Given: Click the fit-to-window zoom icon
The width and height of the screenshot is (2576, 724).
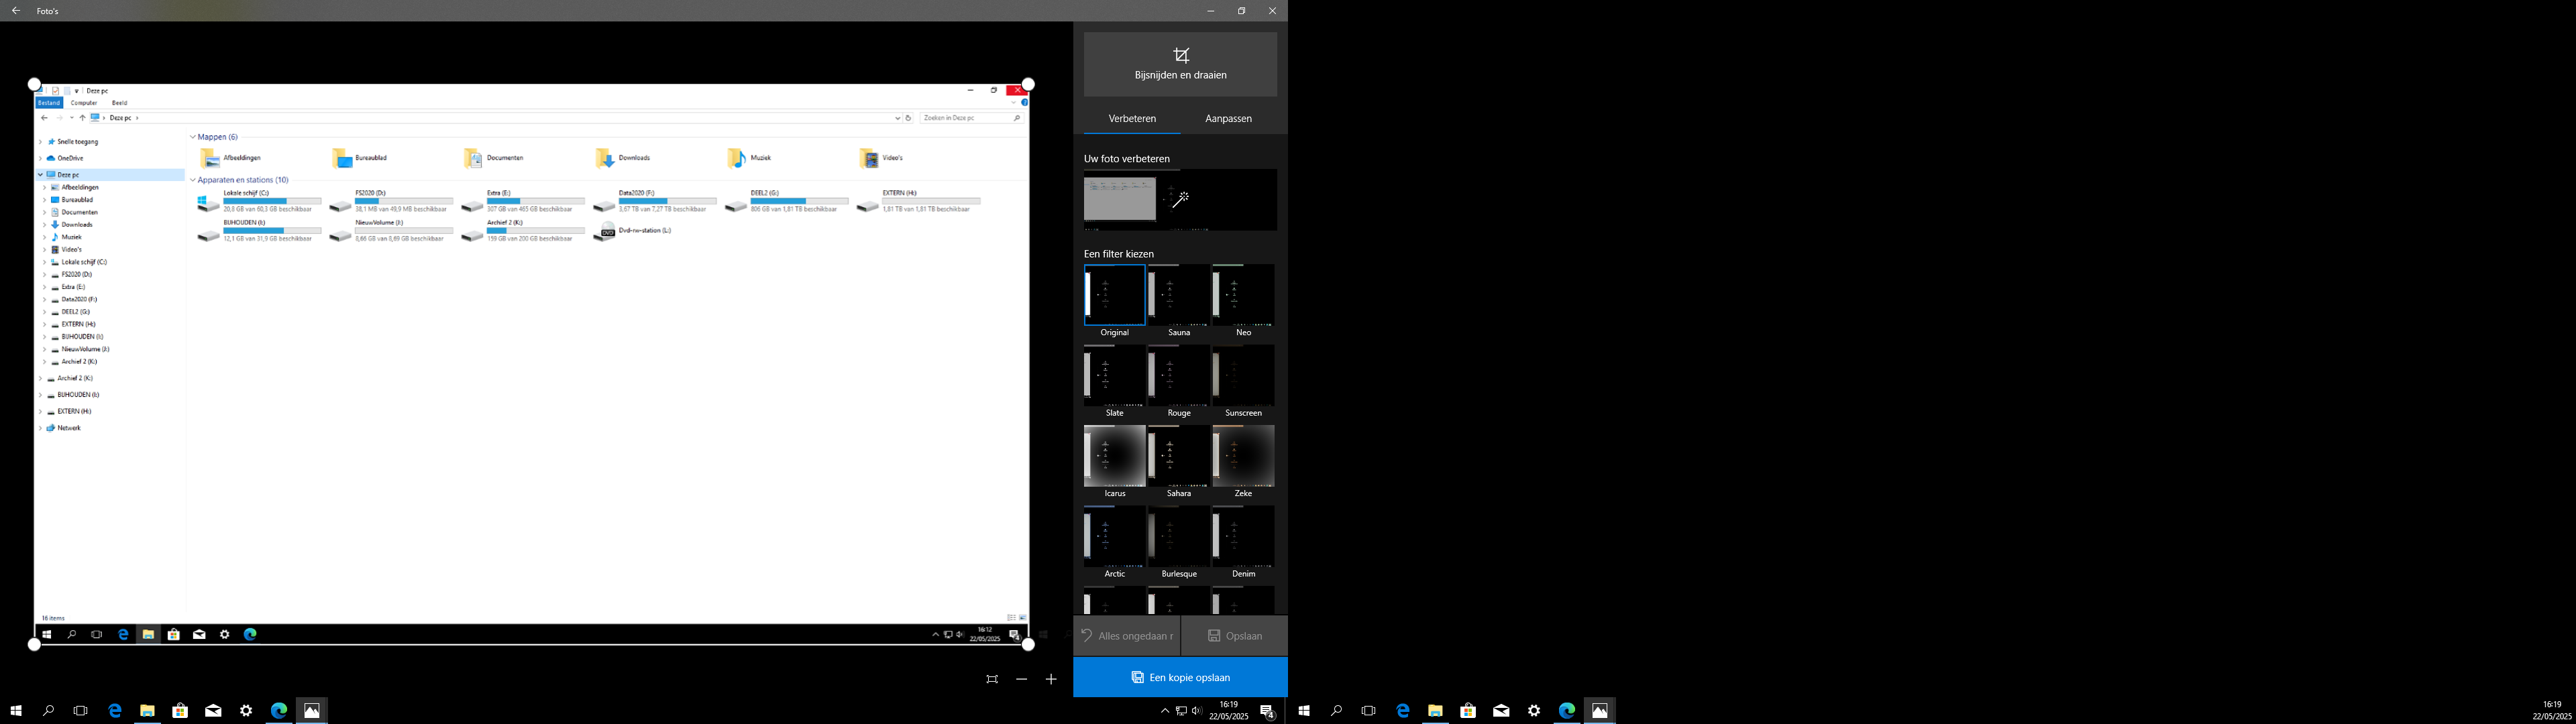Looking at the screenshot, I should pos(991,679).
